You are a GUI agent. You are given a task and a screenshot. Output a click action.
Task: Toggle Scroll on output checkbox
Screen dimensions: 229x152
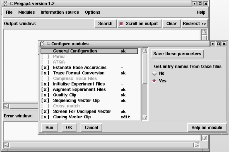coord(121,24)
